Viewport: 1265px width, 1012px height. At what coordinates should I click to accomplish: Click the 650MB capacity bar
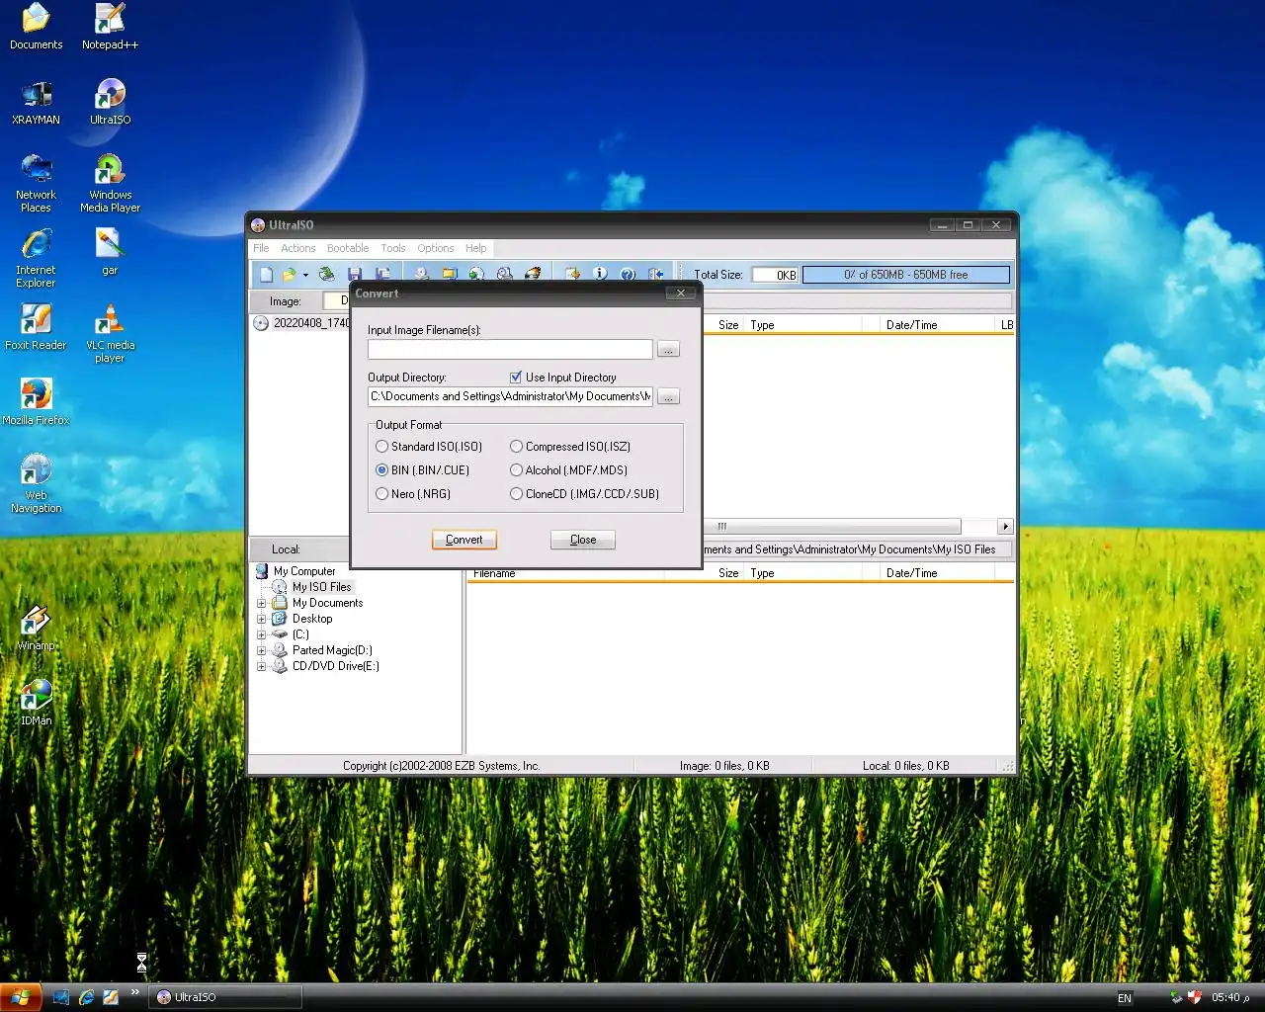tap(906, 275)
